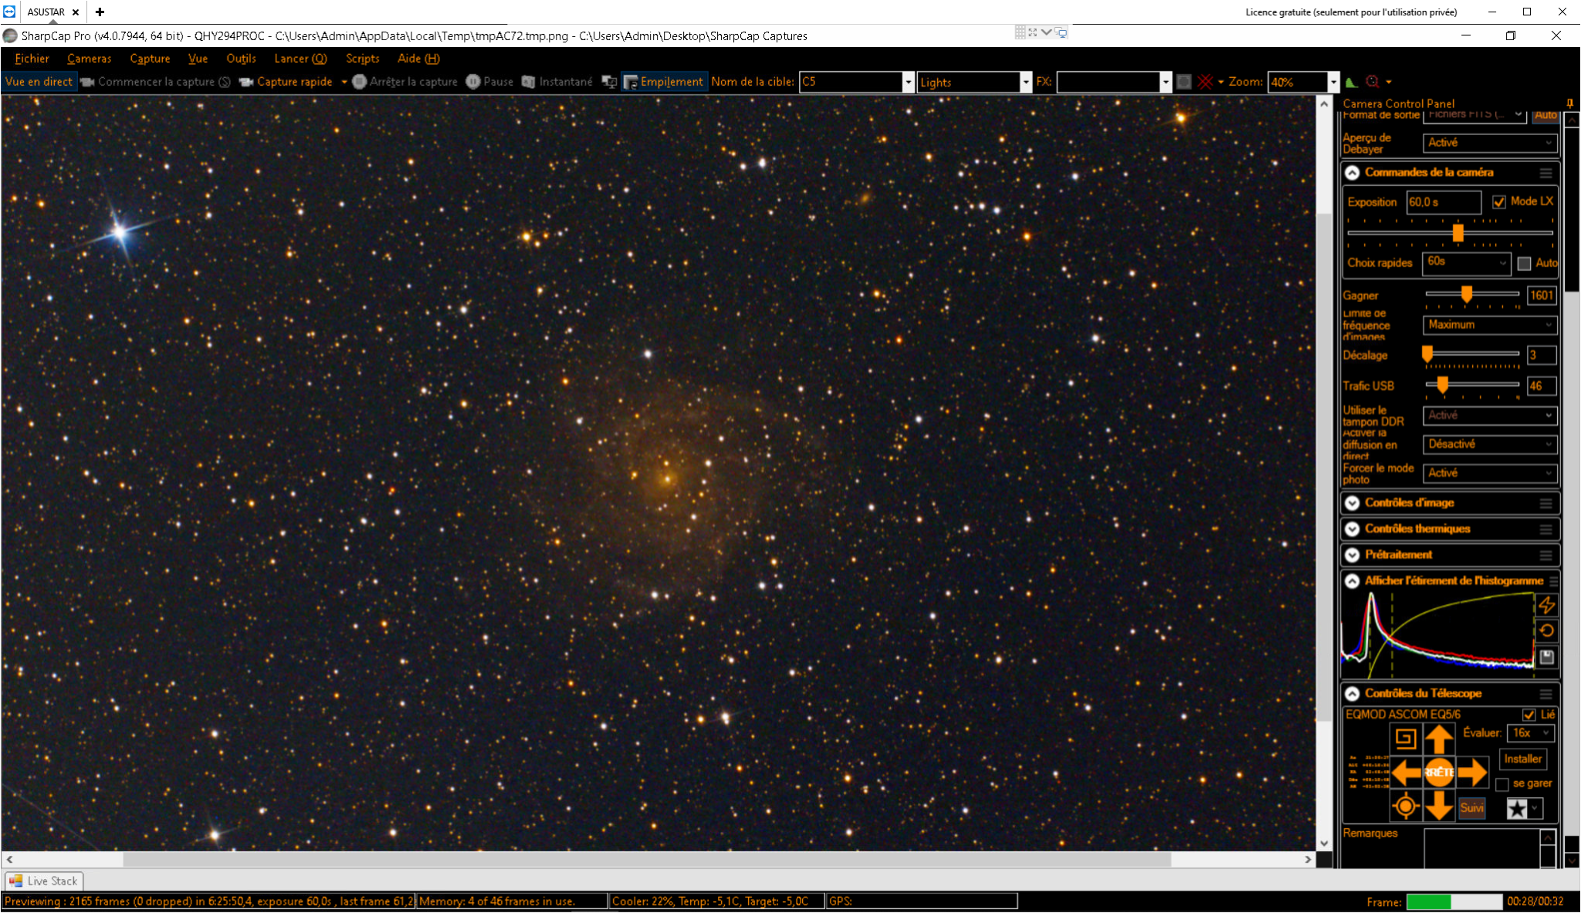Click the telescope move up arrow
The width and height of the screenshot is (1581, 913).
[x=1439, y=739]
